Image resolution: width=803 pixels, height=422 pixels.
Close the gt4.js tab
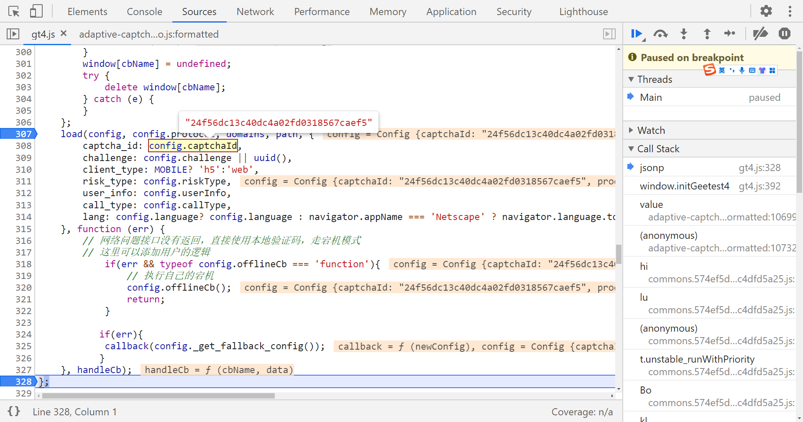point(64,33)
